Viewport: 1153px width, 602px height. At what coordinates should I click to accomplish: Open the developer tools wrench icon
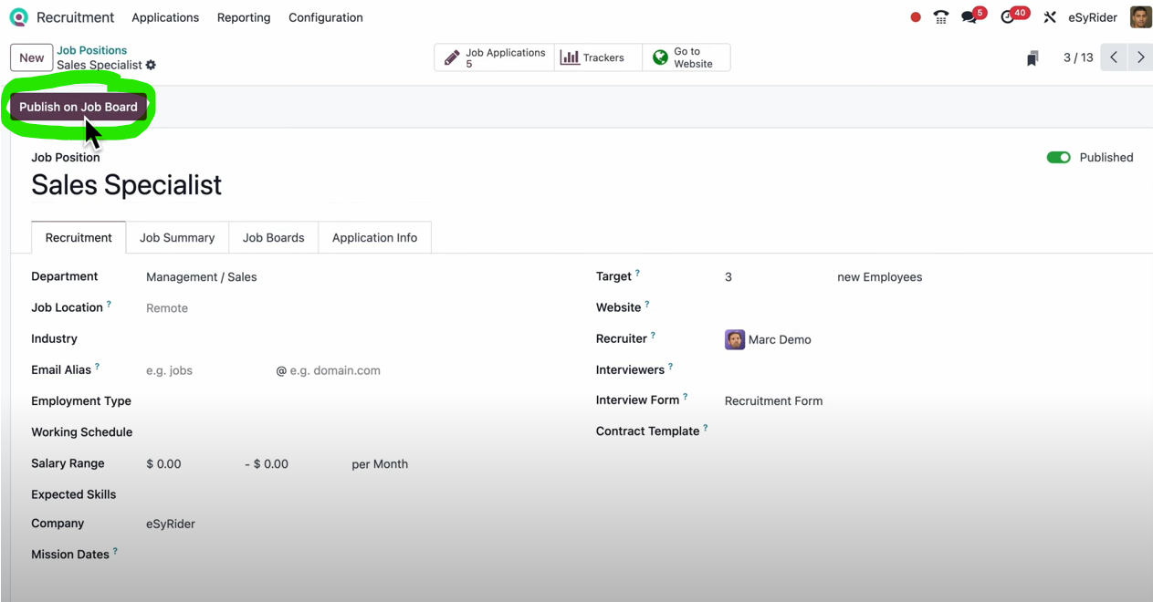coord(1049,16)
